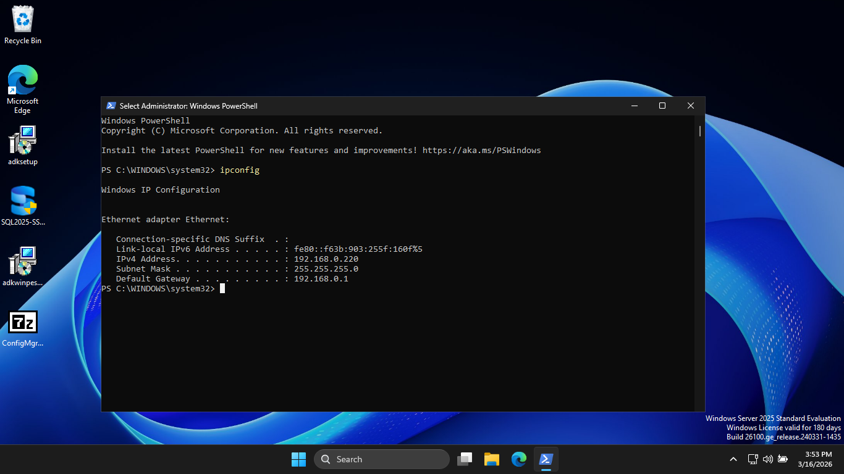This screenshot has width=844, height=474.
Task: Open the clock and date flyout
Action: [x=818, y=459]
